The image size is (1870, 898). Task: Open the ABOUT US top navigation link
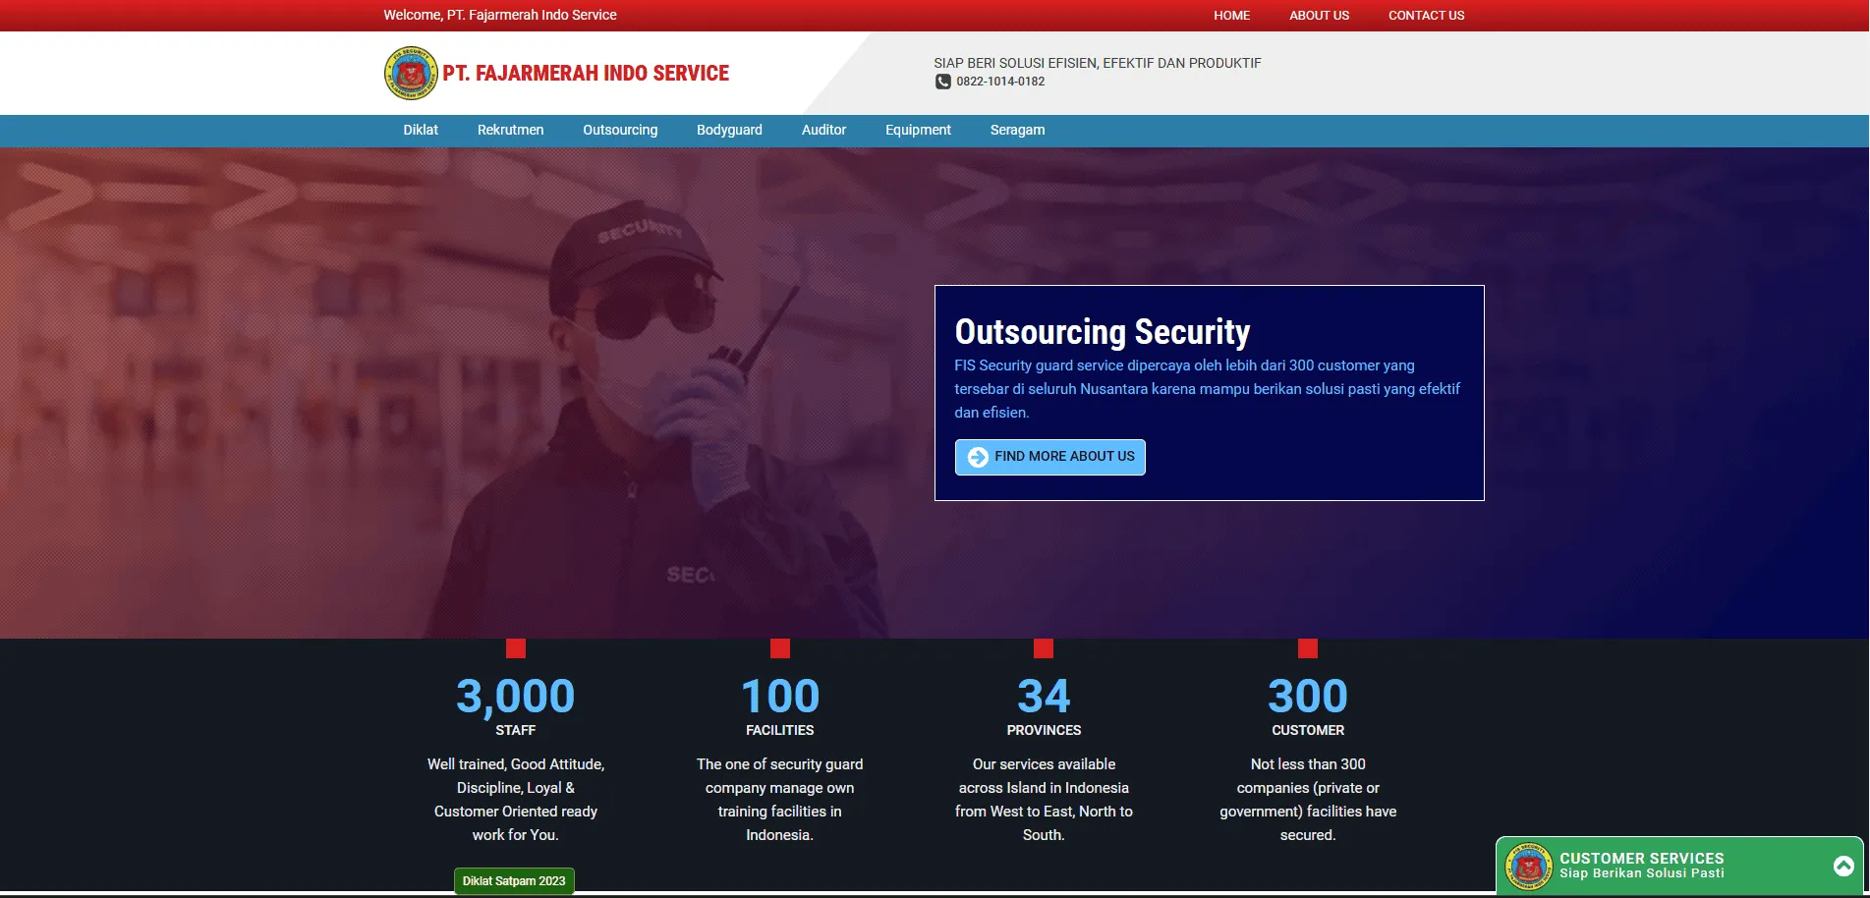pyautogui.click(x=1319, y=16)
